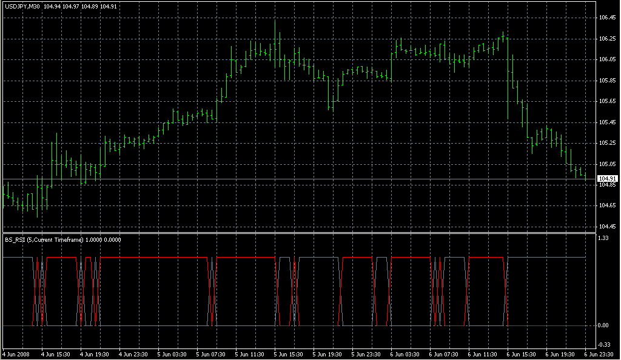
Task: Click price level 105.45 on the price scale
Action: [x=608, y=122]
